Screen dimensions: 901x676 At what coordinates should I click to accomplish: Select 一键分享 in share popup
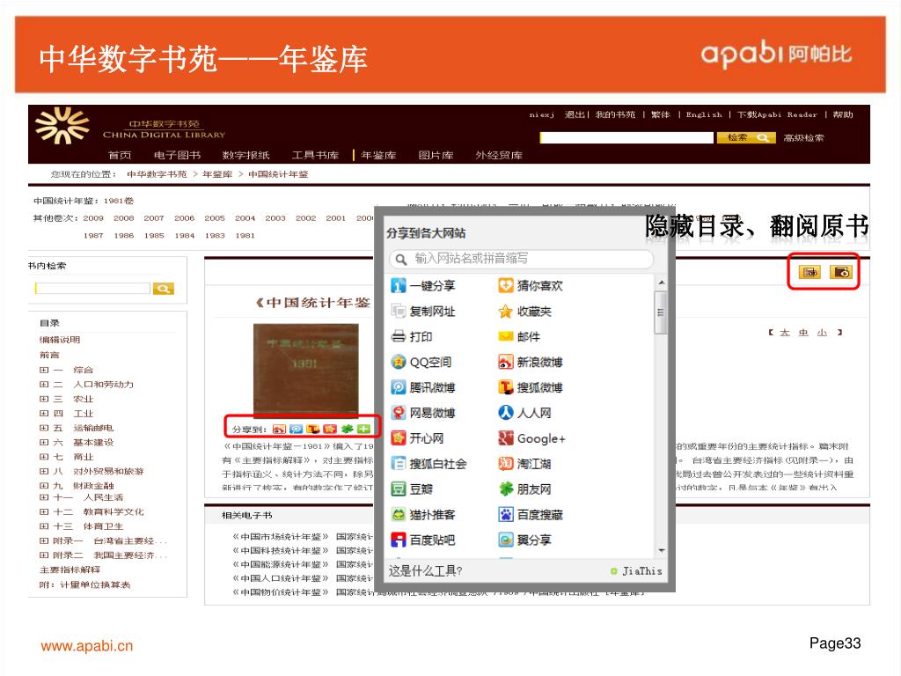pos(423,286)
